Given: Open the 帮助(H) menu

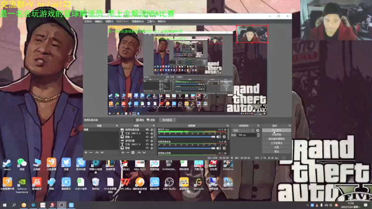Looking at the screenshot, I should [161, 21].
